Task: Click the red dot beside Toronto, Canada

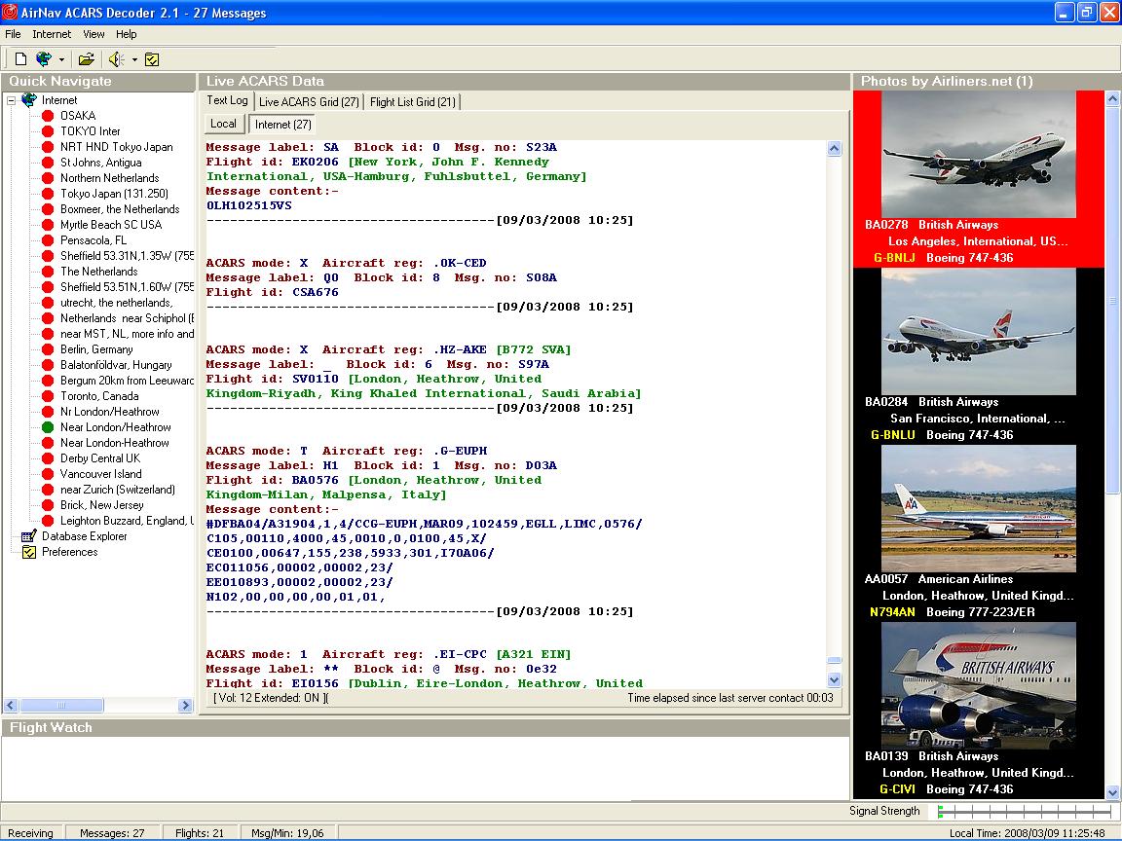Action: click(x=48, y=396)
